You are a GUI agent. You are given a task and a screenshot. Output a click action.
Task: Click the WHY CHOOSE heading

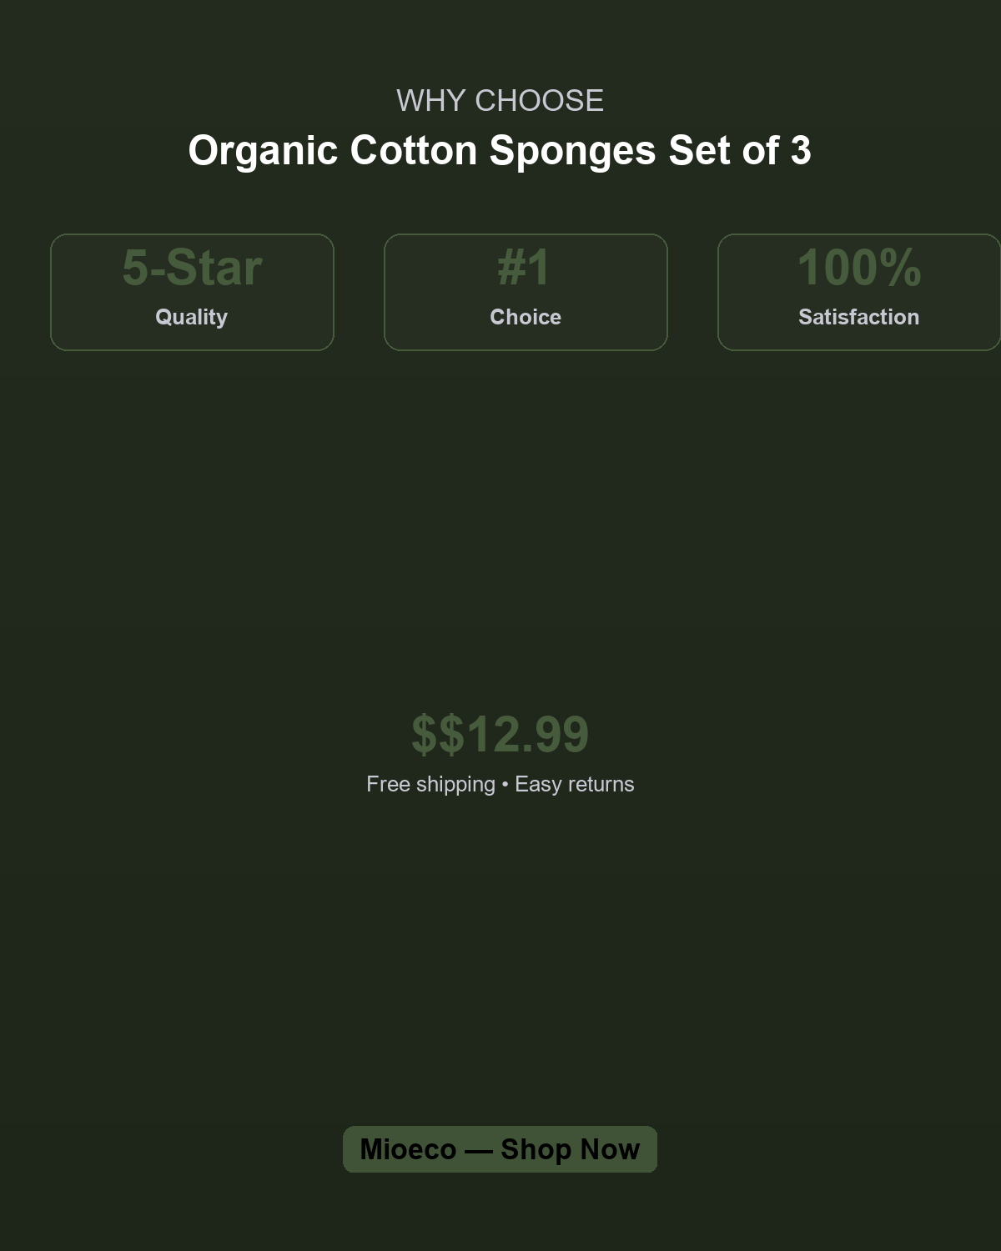[x=500, y=101]
